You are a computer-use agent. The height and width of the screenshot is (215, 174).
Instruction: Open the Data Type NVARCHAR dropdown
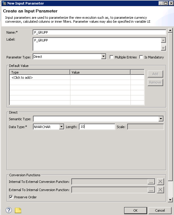tap(62, 127)
